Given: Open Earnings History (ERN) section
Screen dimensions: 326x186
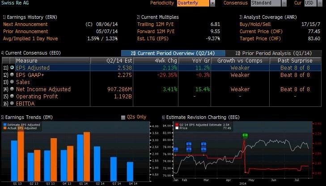Looking at the screenshot, I should coord(30,17).
